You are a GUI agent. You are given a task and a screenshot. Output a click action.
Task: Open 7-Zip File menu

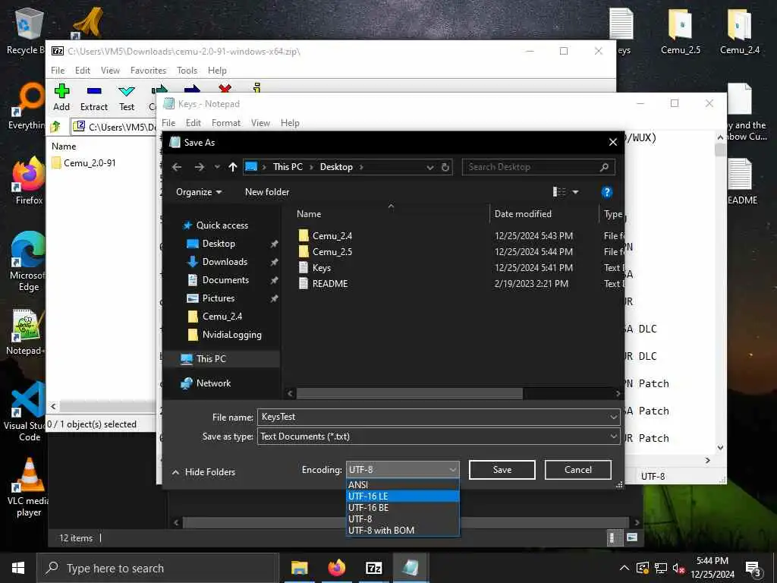coord(58,71)
